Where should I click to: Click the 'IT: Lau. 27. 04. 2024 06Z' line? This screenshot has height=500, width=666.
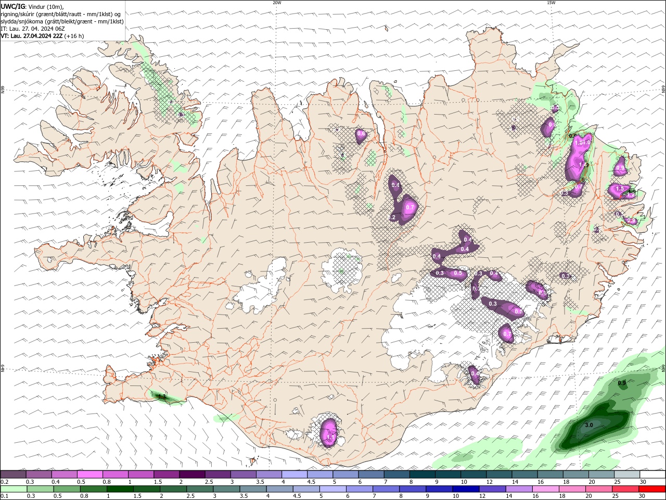[33, 29]
